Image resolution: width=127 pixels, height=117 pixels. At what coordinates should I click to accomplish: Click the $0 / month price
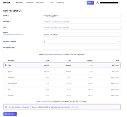115,65
